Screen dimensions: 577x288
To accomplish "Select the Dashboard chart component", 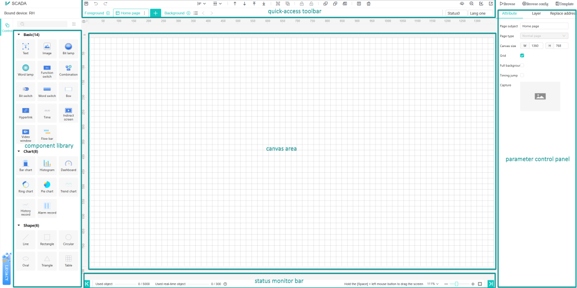I will pyautogui.click(x=68, y=166).
